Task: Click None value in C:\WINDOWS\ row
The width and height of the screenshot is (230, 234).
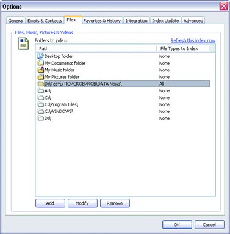Action: (164, 111)
